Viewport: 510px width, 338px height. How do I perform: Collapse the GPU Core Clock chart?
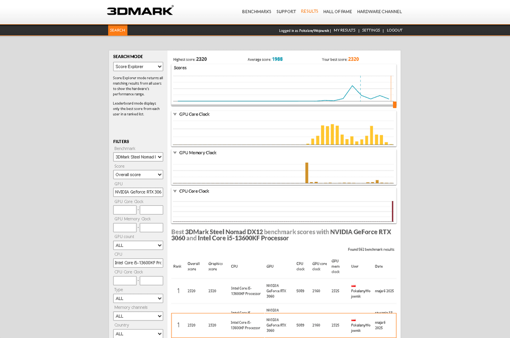[175, 114]
